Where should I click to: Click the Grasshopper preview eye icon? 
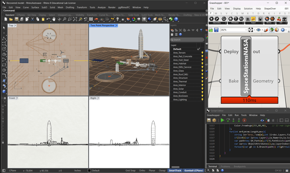pyautogui.click(x=258, y=30)
